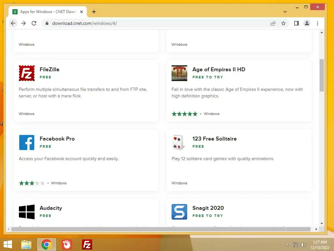The image size is (334, 251).
Task: Open the Windows Start button
Action: point(8,244)
